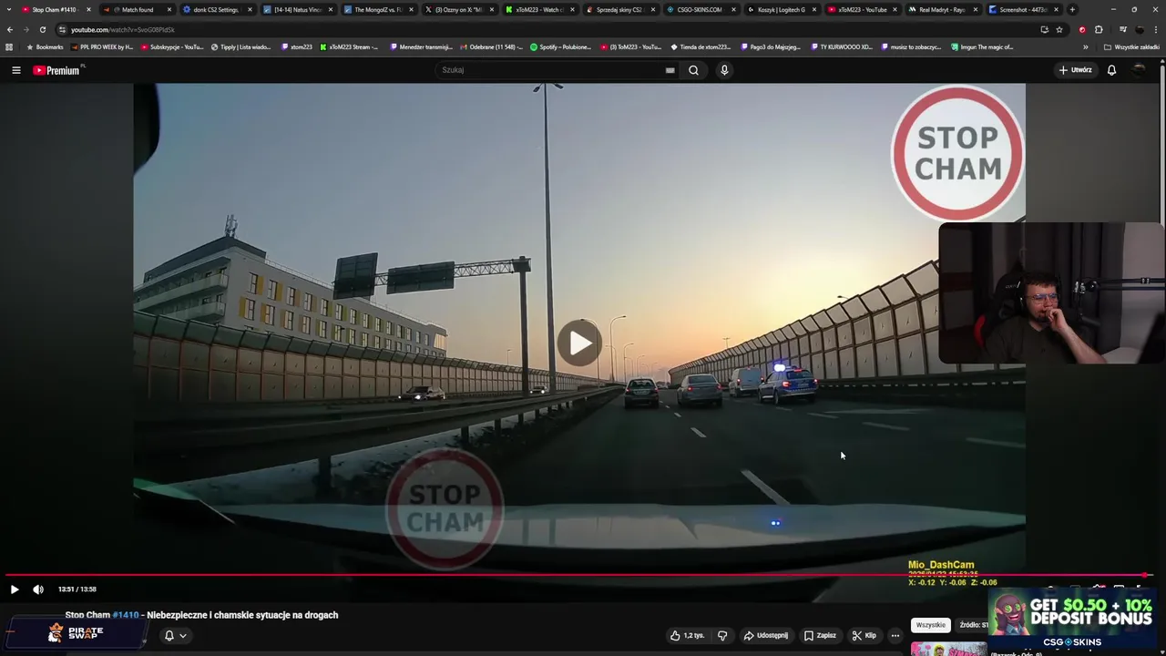Click the CSGO-SKINS deposit bonus banner
The image size is (1166, 656).
coord(1072,619)
